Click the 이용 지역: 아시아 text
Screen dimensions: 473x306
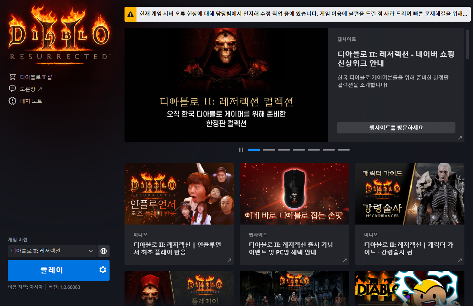pyautogui.click(x=25, y=287)
